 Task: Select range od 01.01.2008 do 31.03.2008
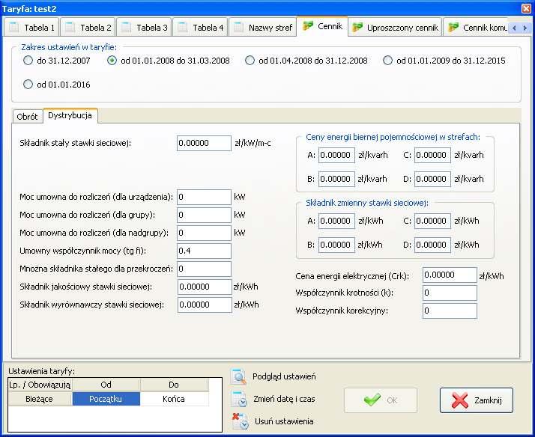click(x=169, y=61)
